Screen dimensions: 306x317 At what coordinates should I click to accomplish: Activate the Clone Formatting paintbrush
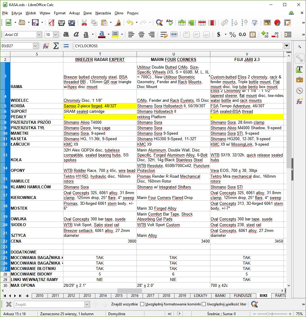click(118, 23)
